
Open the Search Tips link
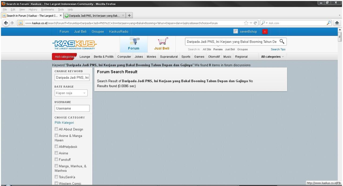coord(278,49)
